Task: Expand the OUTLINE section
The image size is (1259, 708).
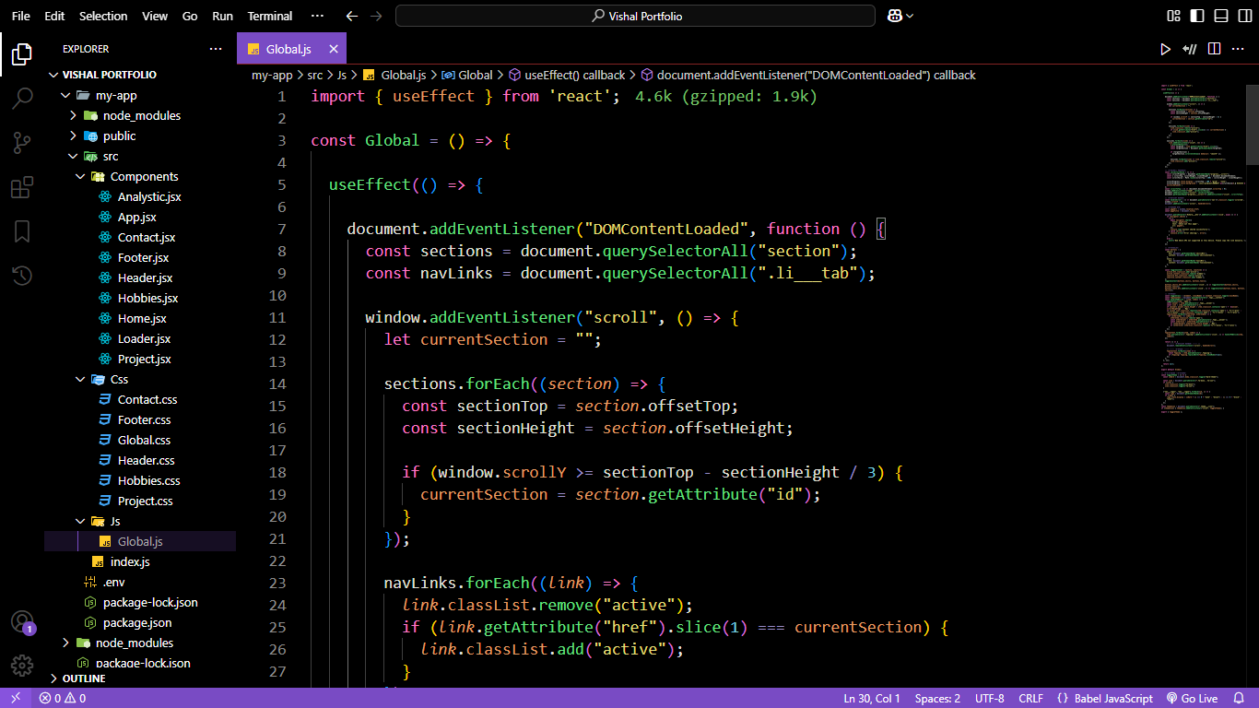Action: (x=140, y=678)
